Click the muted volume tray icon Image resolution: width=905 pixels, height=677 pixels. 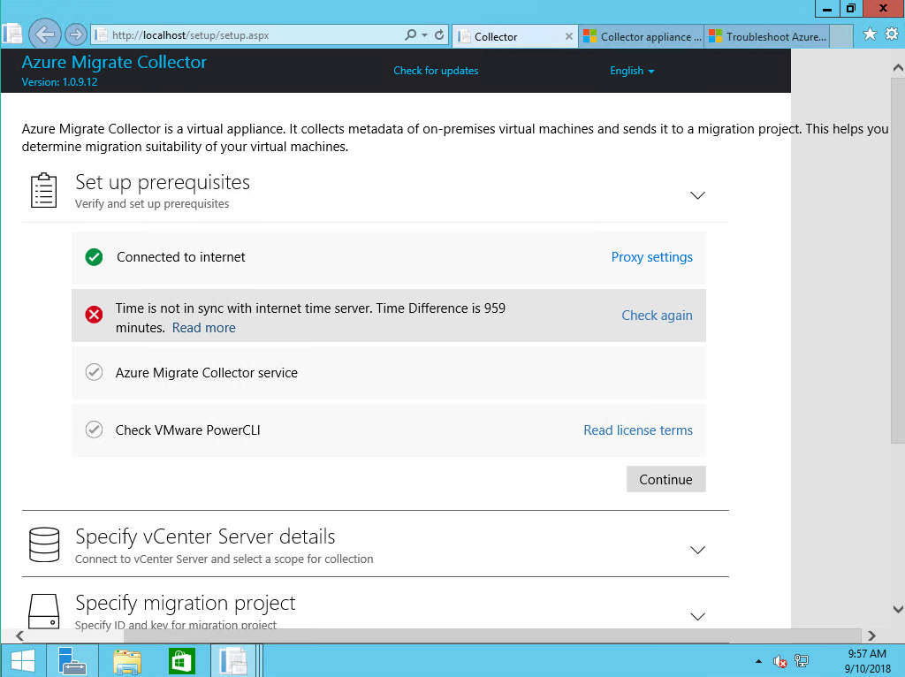tap(780, 661)
